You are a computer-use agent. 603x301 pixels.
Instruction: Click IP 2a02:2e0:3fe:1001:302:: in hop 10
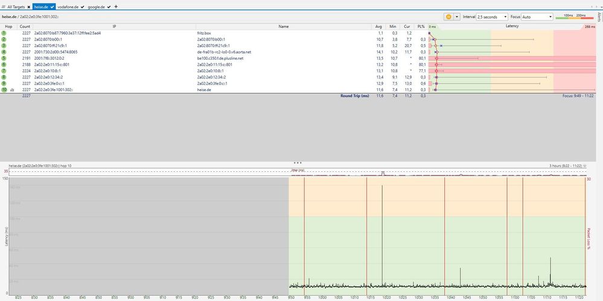tap(54, 89)
